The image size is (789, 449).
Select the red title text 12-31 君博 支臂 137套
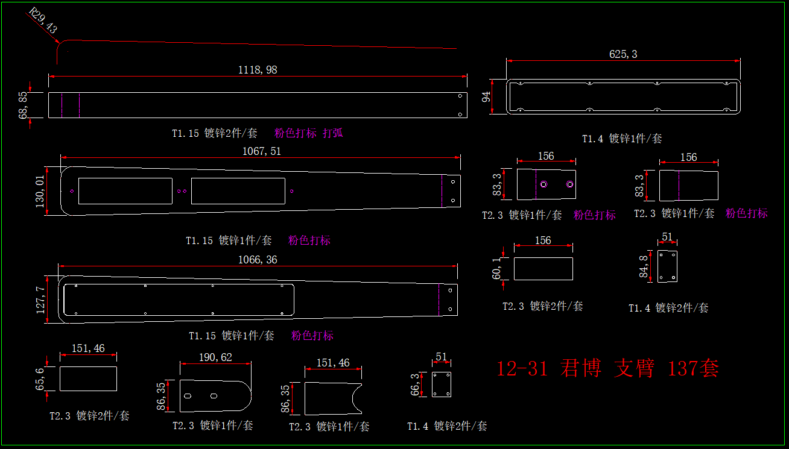click(607, 368)
